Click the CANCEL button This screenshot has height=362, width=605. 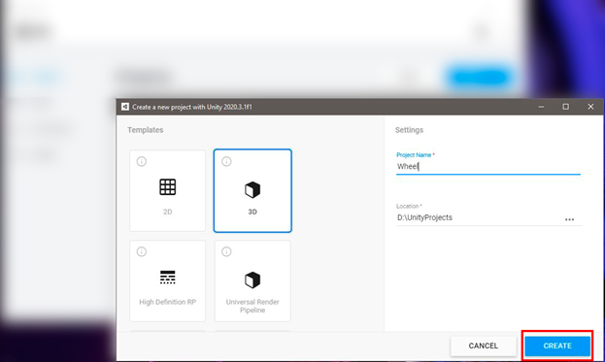point(483,346)
